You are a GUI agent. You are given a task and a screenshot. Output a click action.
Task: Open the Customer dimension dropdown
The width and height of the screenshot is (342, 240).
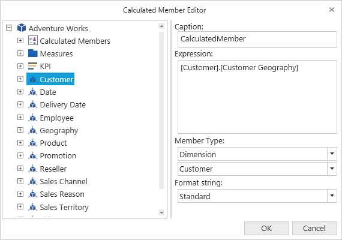332,169
